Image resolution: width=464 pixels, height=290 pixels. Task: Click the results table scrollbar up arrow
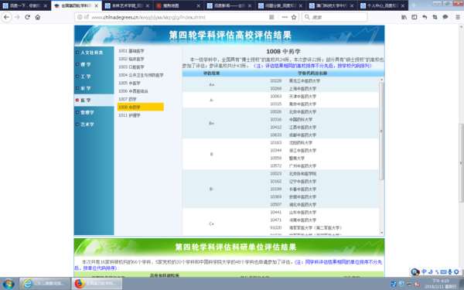click(381, 80)
